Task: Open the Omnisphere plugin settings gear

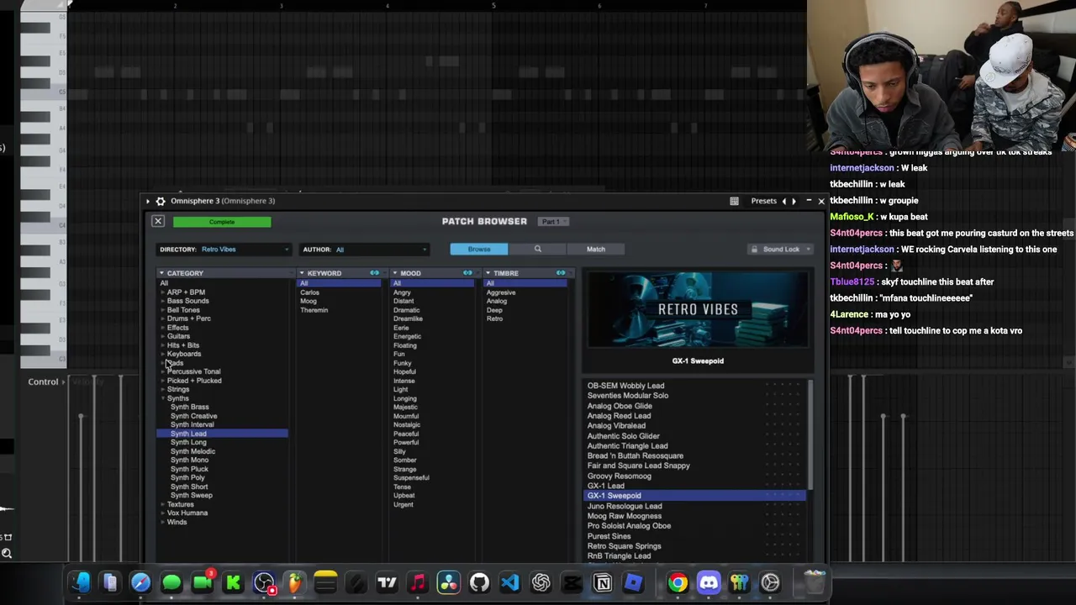Action: [161, 201]
